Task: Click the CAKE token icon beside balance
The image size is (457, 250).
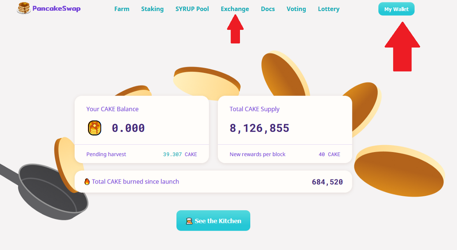Action: tap(94, 128)
